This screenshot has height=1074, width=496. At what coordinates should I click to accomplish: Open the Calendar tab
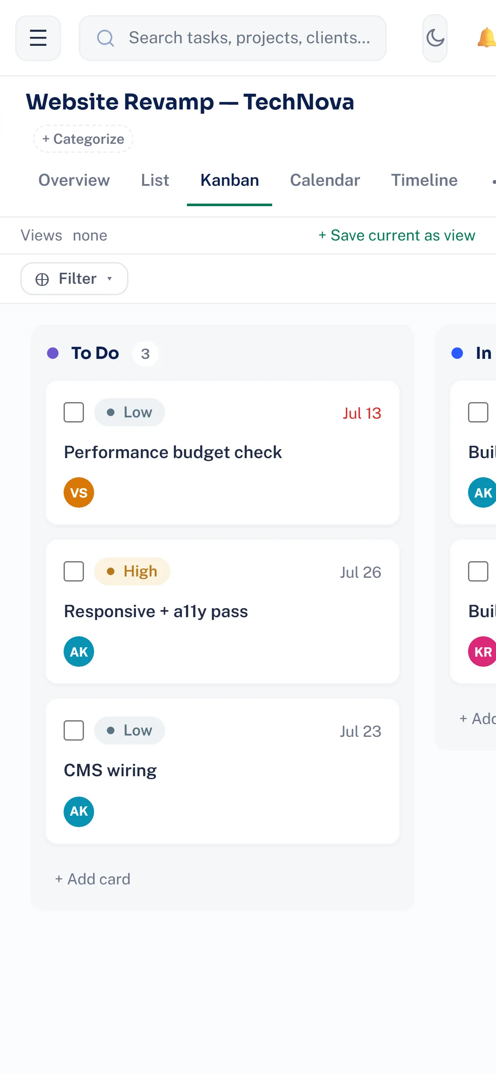click(325, 180)
